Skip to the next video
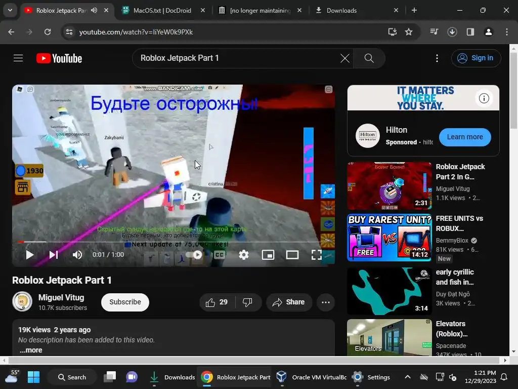Viewport: 518px width, 389px height. point(54,255)
